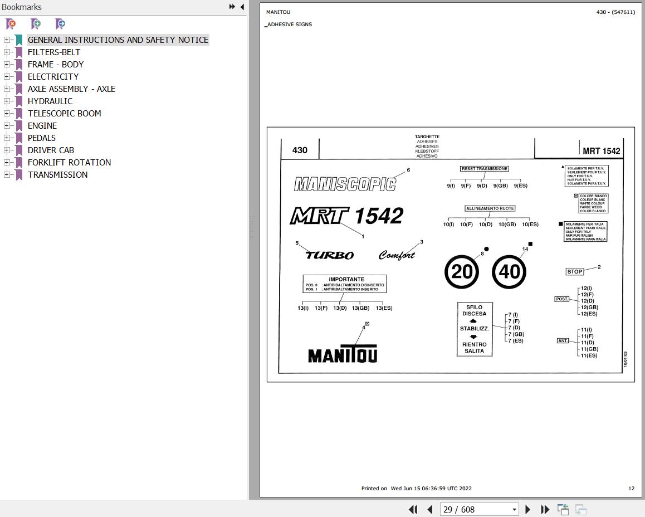The width and height of the screenshot is (645, 517).
Task: Click the bookmark icon beside ENGINE
Action: (x=19, y=125)
